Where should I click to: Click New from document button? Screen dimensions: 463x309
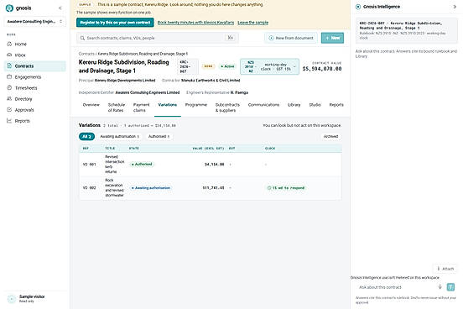[x=291, y=38]
